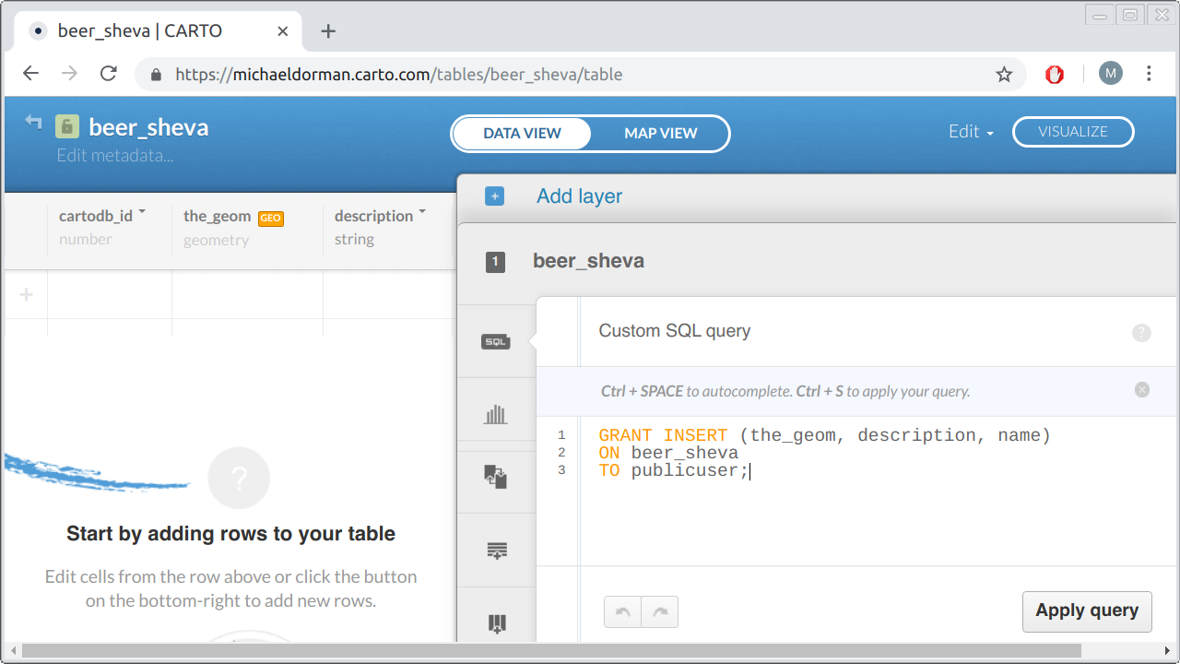Open help for Custom SQL query
This screenshot has width=1180, height=664.
1141,333
